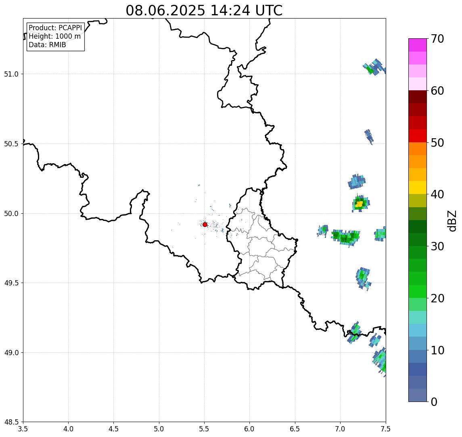Click the colorbar tick label 0
This screenshot has height=437, width=462.
coord(434,402)
